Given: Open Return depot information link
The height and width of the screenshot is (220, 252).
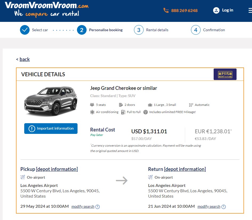Looking at the screenshot, I should pos(185,169).
